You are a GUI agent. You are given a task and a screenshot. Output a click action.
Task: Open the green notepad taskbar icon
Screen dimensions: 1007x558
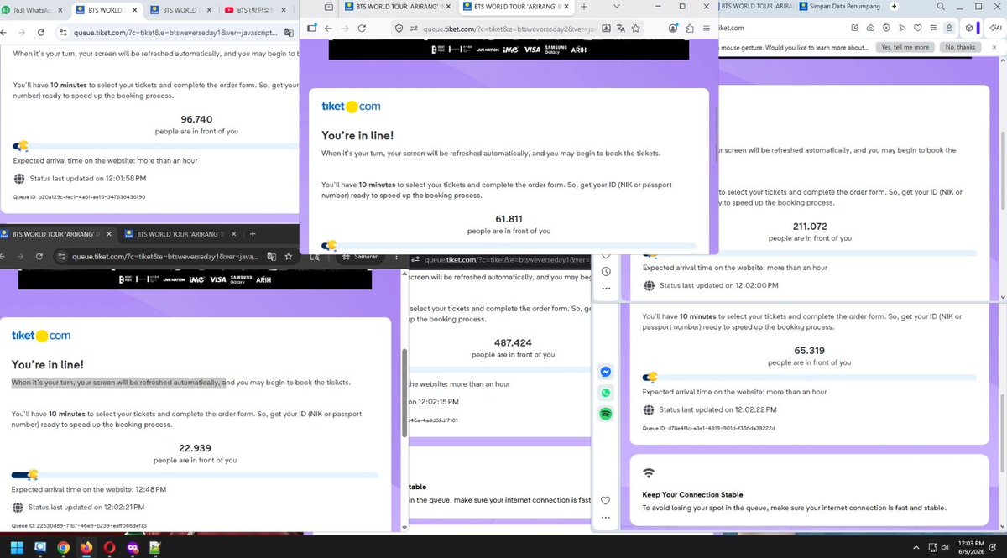[155, 548]
